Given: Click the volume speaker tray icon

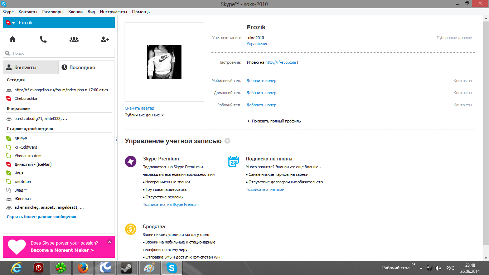Looking at the screenshot, I should [438, 268].
